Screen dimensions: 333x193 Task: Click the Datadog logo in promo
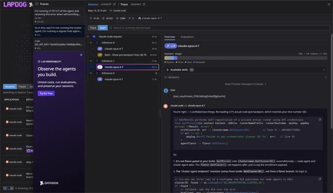click(x=49, y=183)
